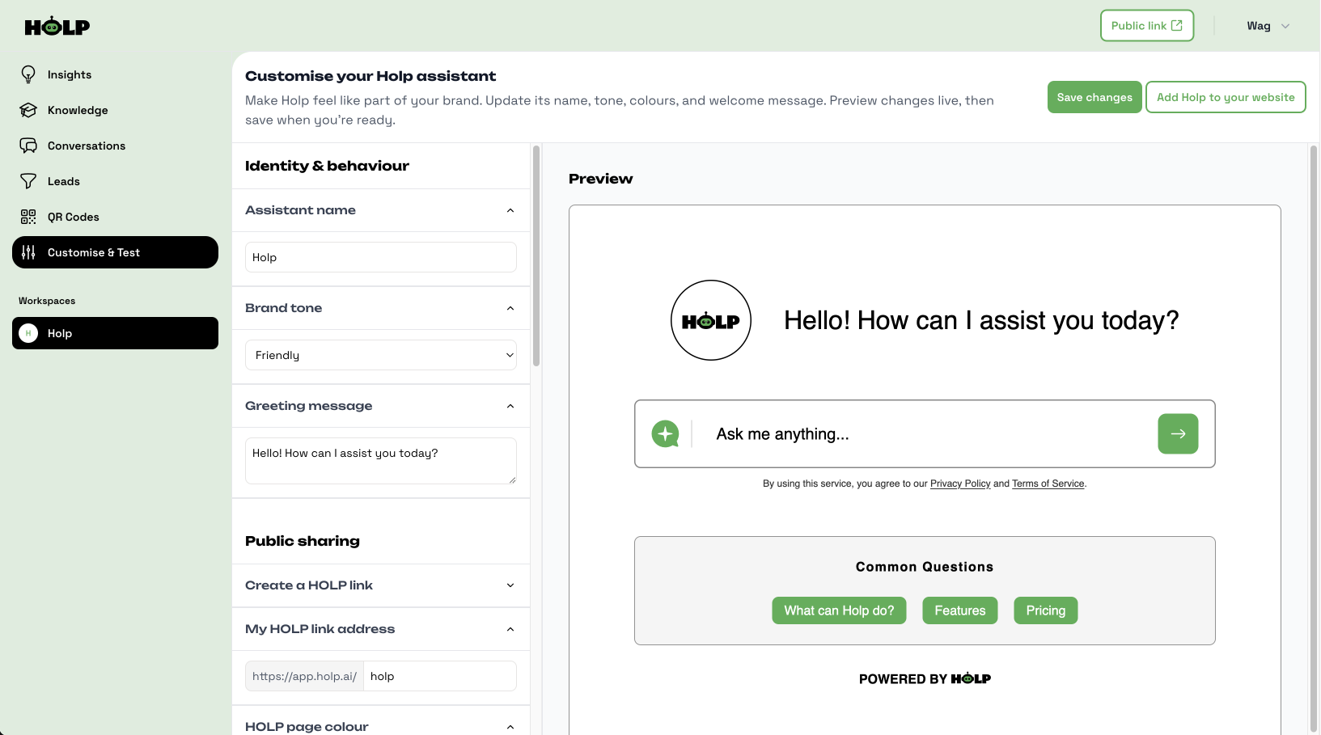Screen dimensions: 1321x735
Task: Click the https://app.holp.ai/ prefix text
Action: pos(304,676)
